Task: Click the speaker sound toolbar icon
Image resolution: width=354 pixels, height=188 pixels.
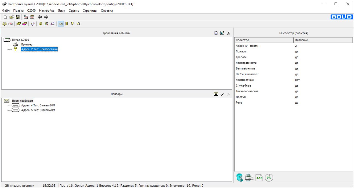Action: [79, 24]
